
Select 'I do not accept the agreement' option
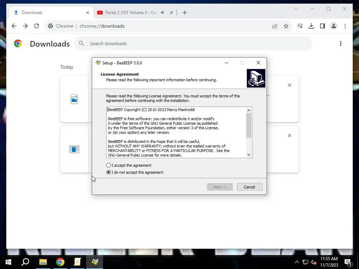109,172
